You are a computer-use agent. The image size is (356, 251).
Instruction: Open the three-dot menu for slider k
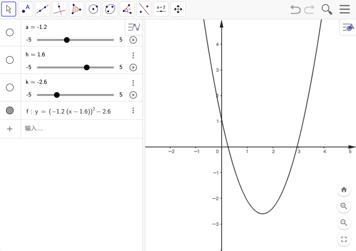coord(133,83)
